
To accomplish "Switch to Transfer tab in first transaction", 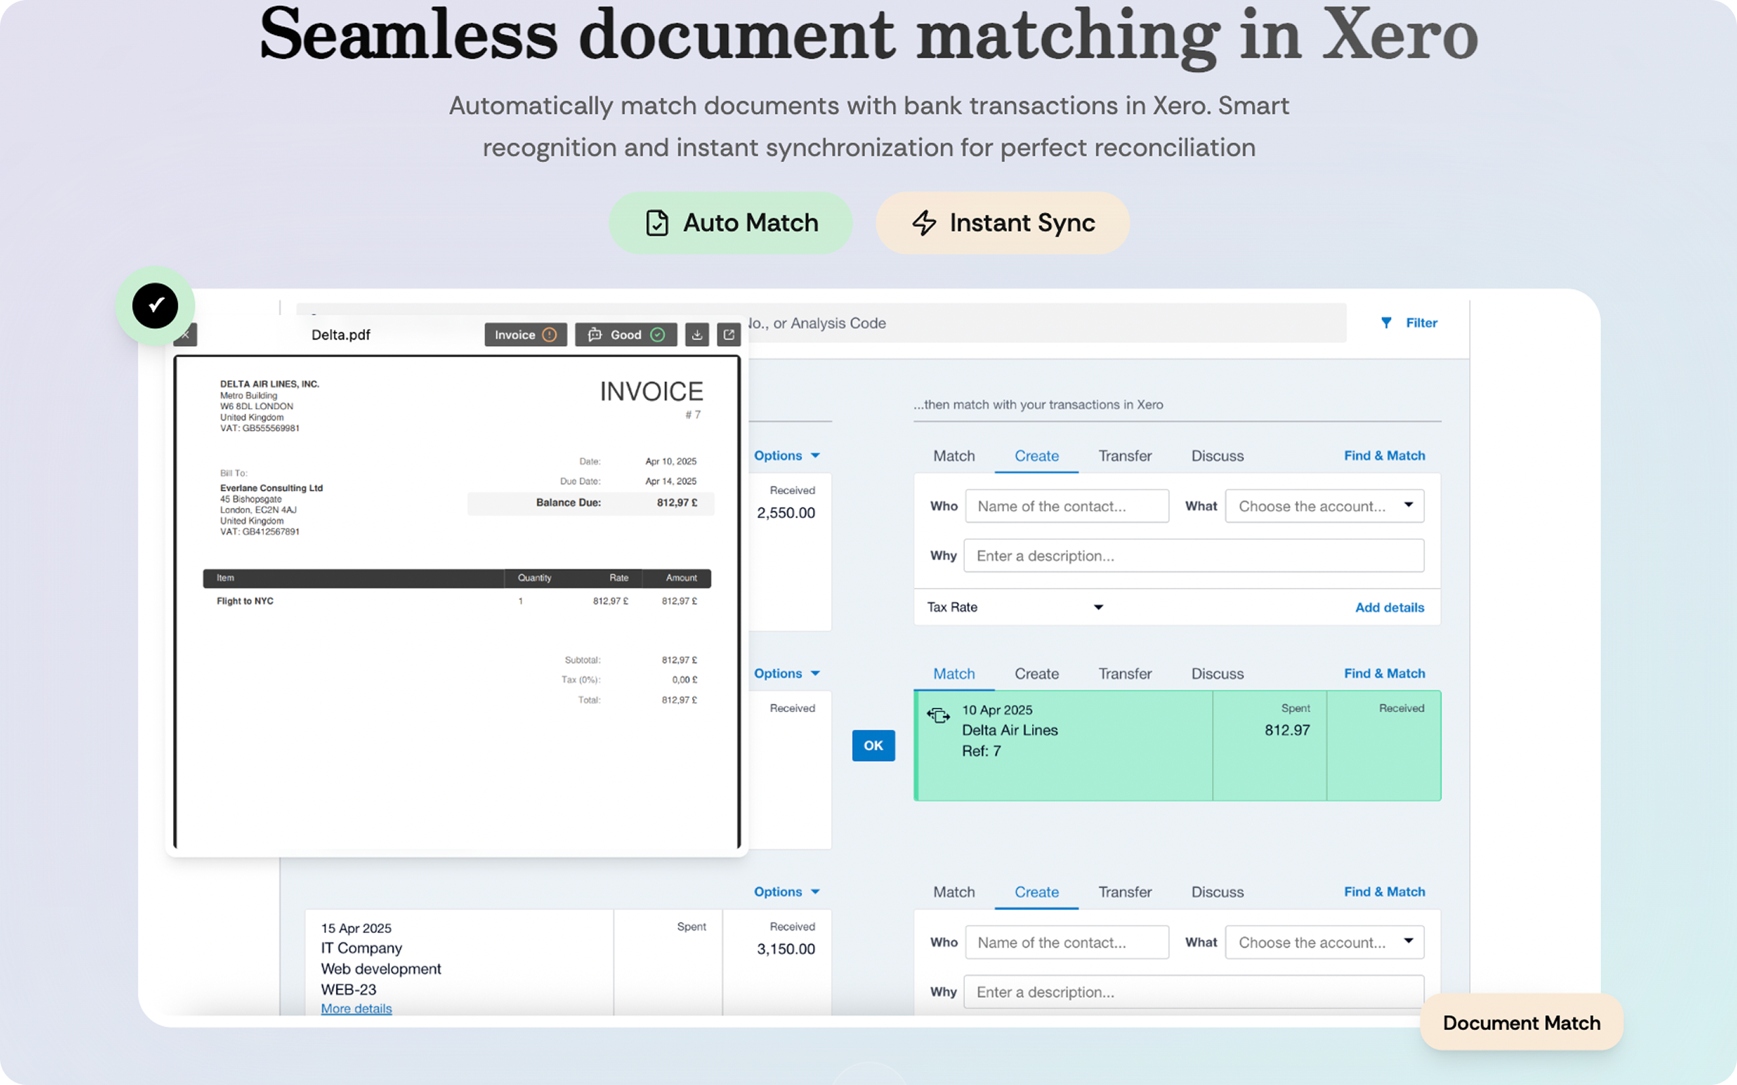I will 1124,456.
